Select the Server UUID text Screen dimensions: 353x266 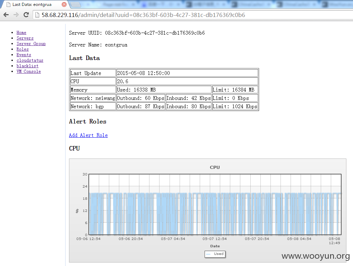tap(137, 33)
